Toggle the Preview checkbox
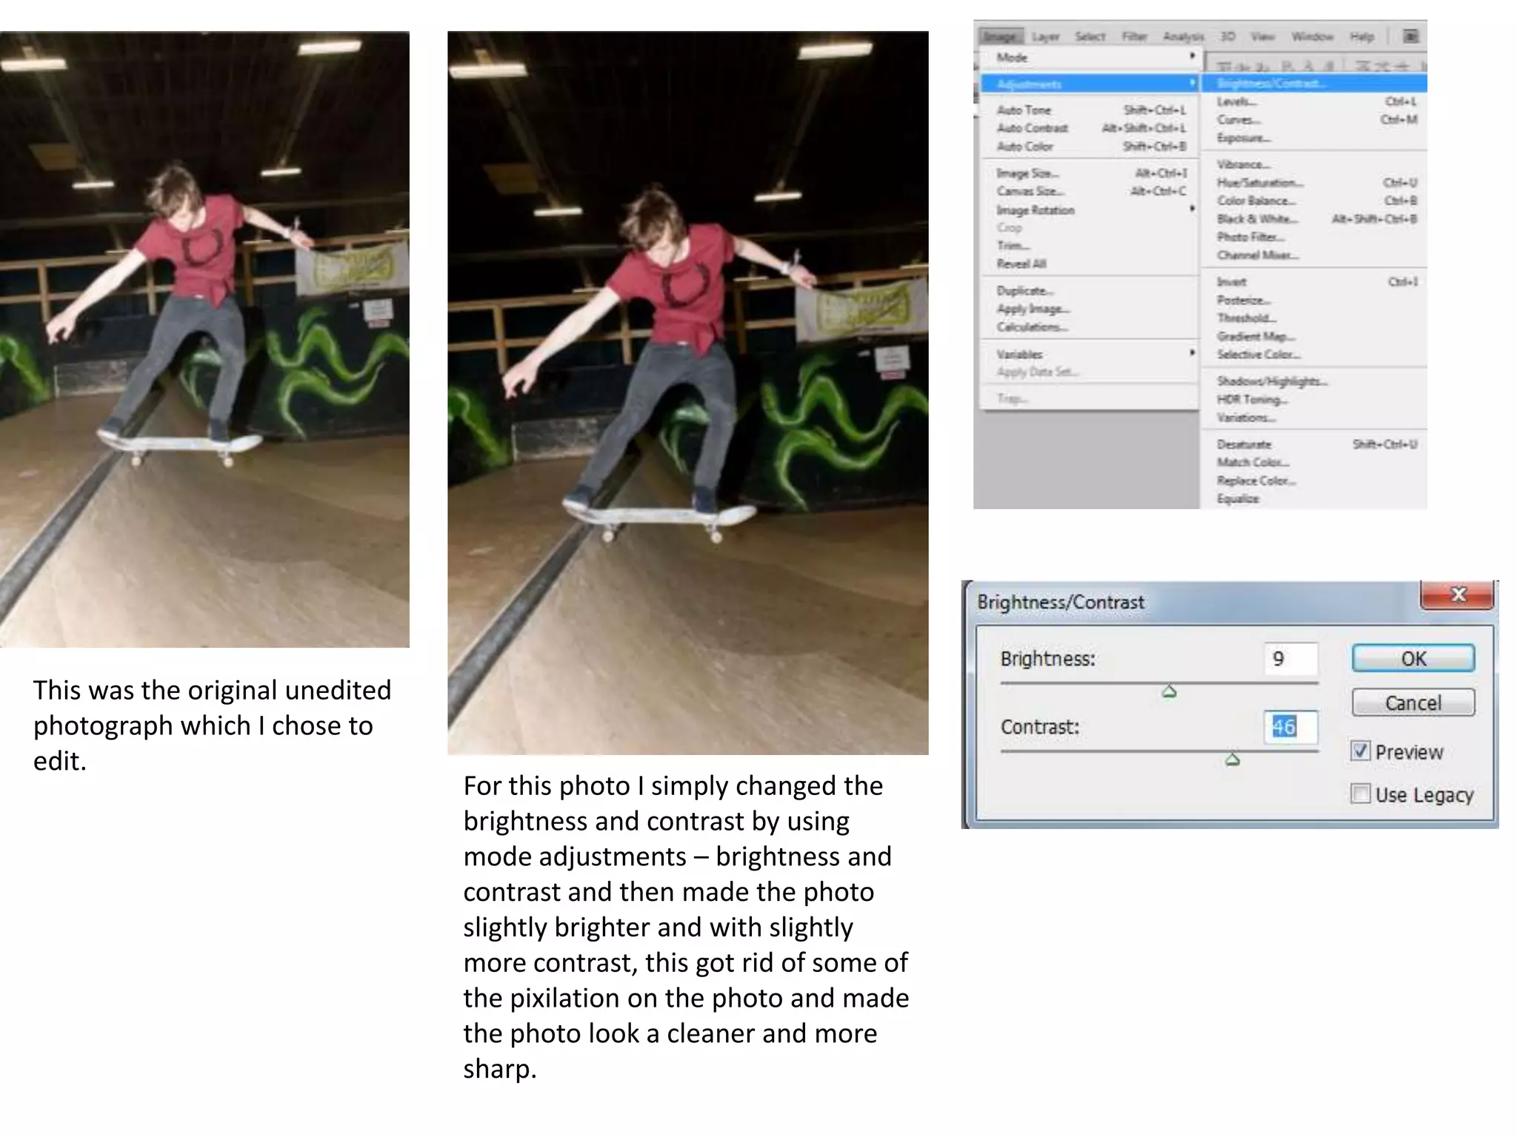Screen dimensions: 1517x1137 (x=1361, y=751)
